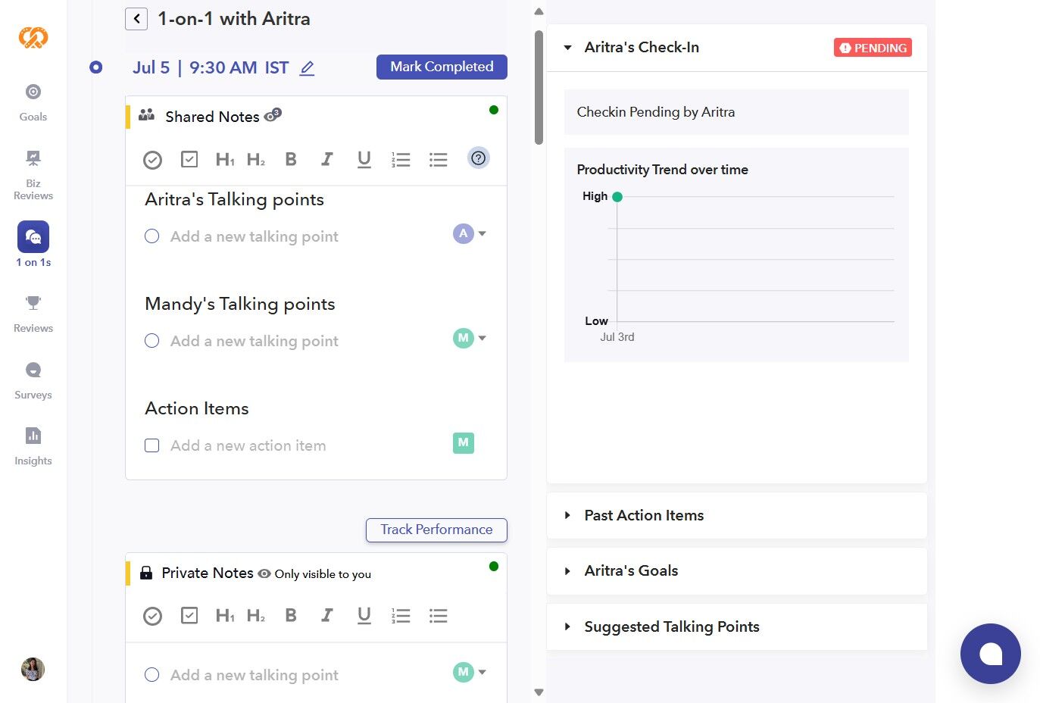The width and height of the screenshot is (1040, 703).
Task: Go to the Surveys sidebar item
Action: (33, 380)
